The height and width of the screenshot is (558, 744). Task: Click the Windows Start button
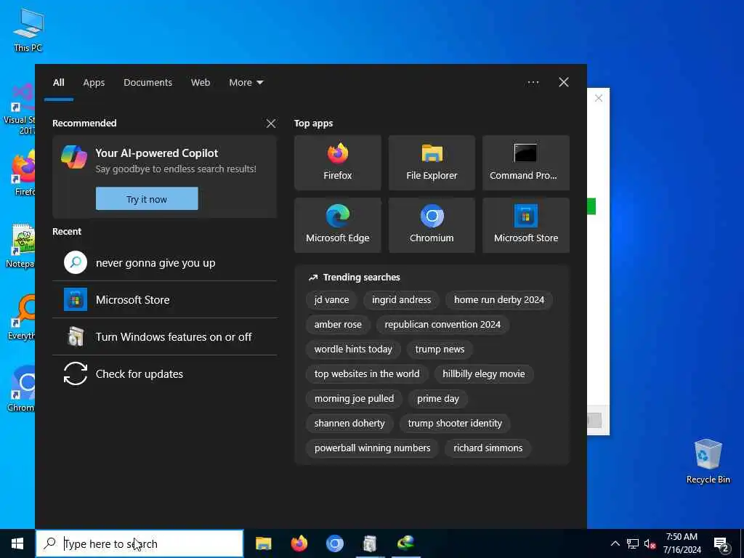(x=17, y=543)
